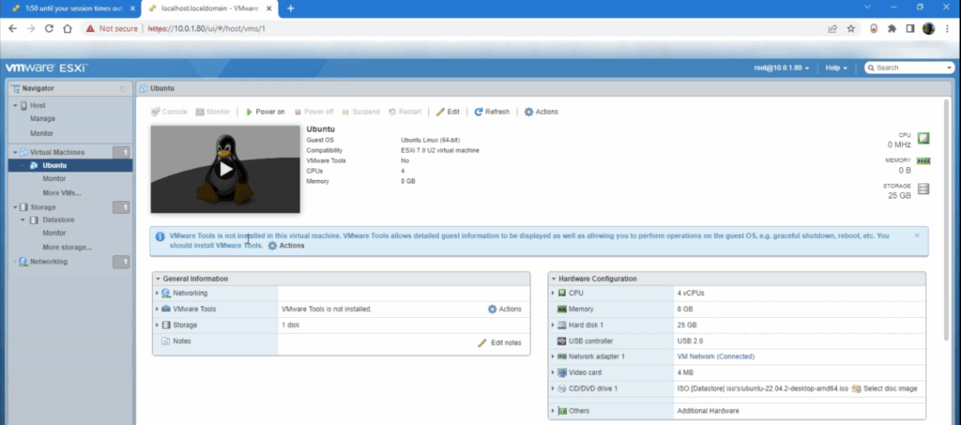Go to the browser home page
This screenshot has height=425, width=961.
pos(68,29)
